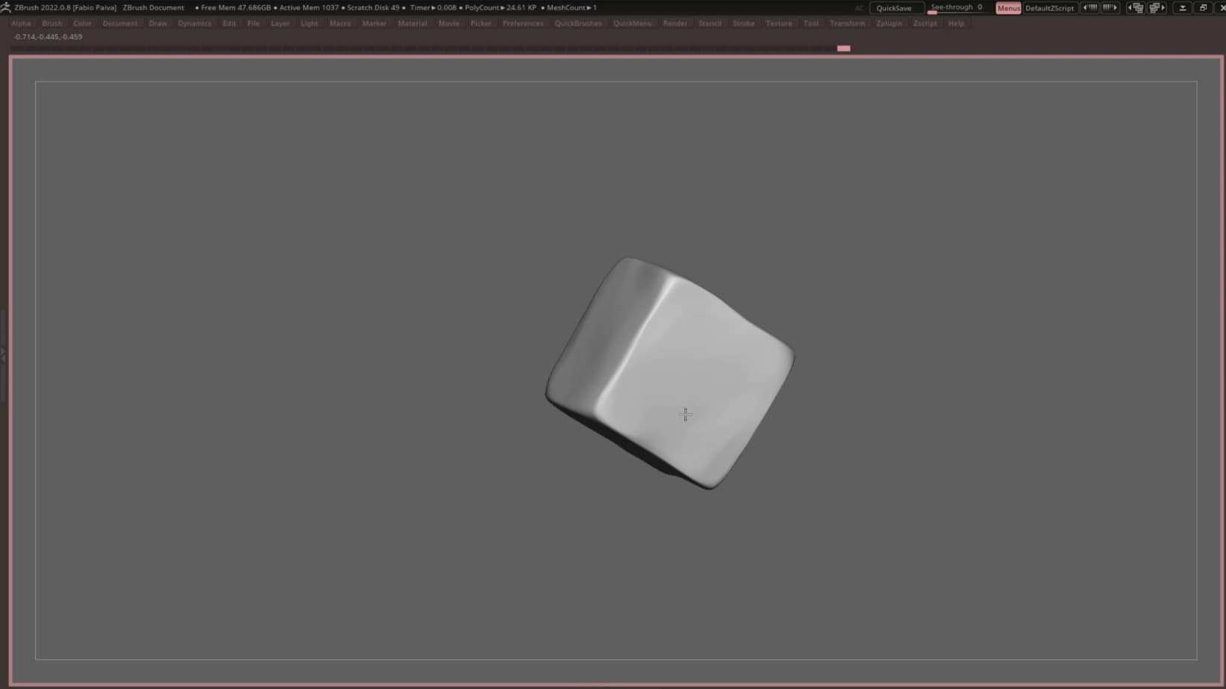Open the Texture menu
1226x689 pixels.
[x=778, y=23]
